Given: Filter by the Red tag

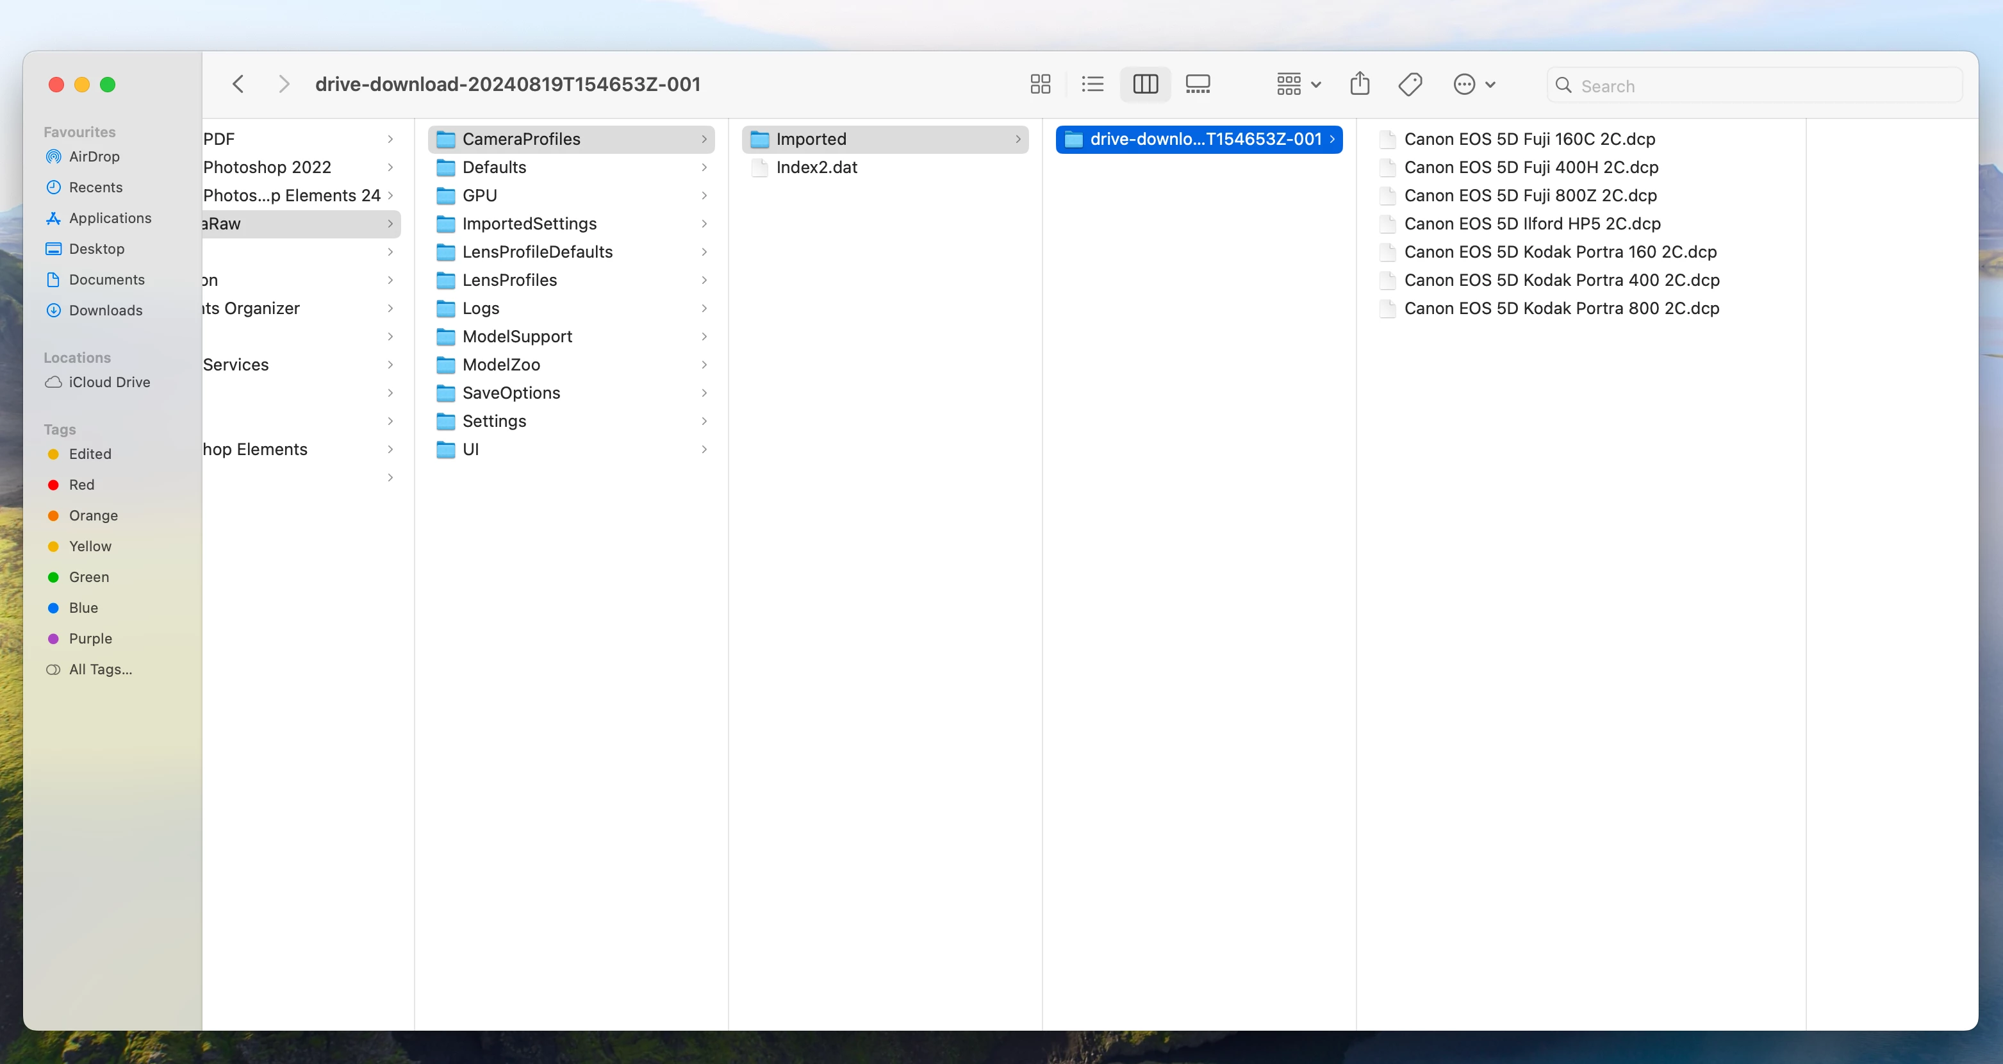Looking at the screenshot, I should [81, 485].
